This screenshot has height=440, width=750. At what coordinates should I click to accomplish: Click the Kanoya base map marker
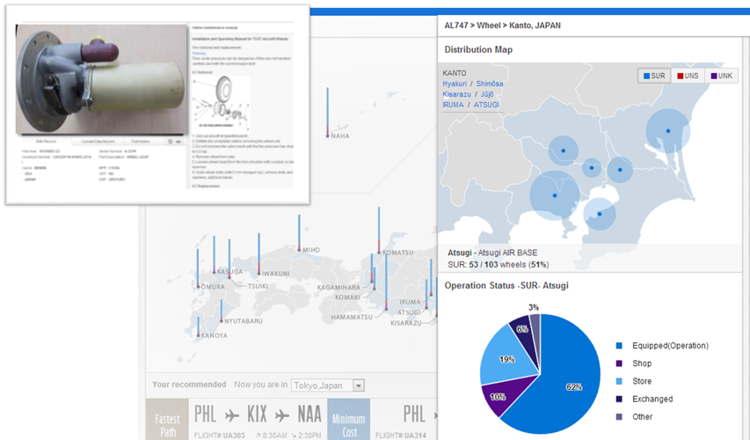[198, 334]
